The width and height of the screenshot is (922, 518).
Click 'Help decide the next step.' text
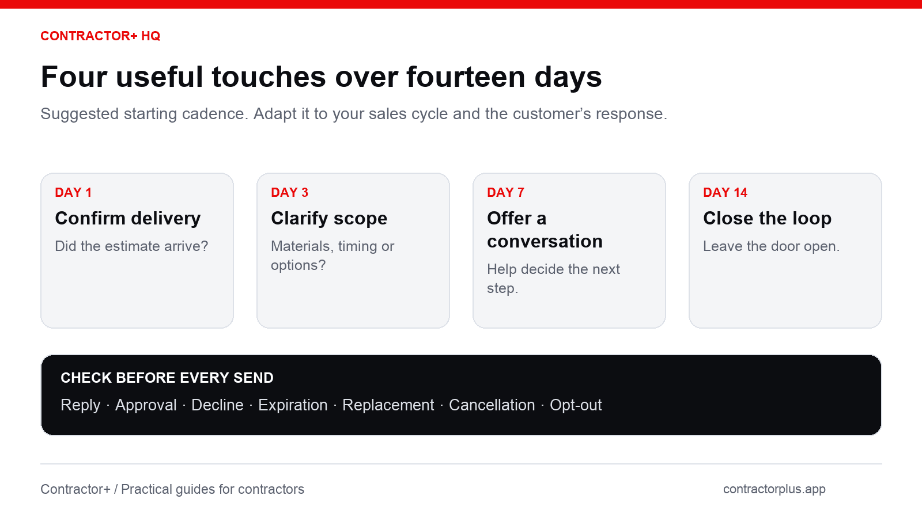tap(553, 279)
